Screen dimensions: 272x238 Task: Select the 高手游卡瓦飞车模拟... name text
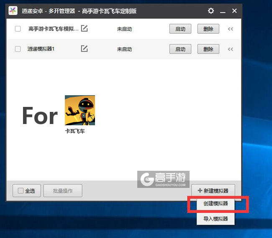54,29
